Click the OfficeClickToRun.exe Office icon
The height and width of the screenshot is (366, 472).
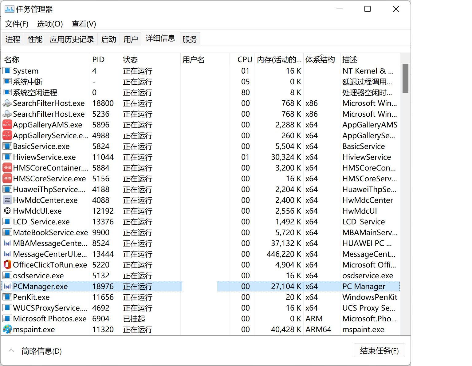click(7, 265)
